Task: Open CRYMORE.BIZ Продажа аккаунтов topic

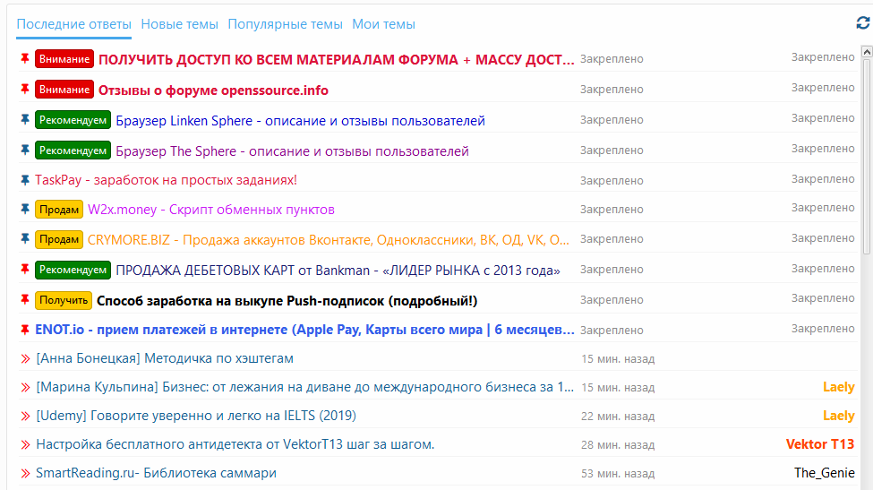Action: tap(329, 240)
